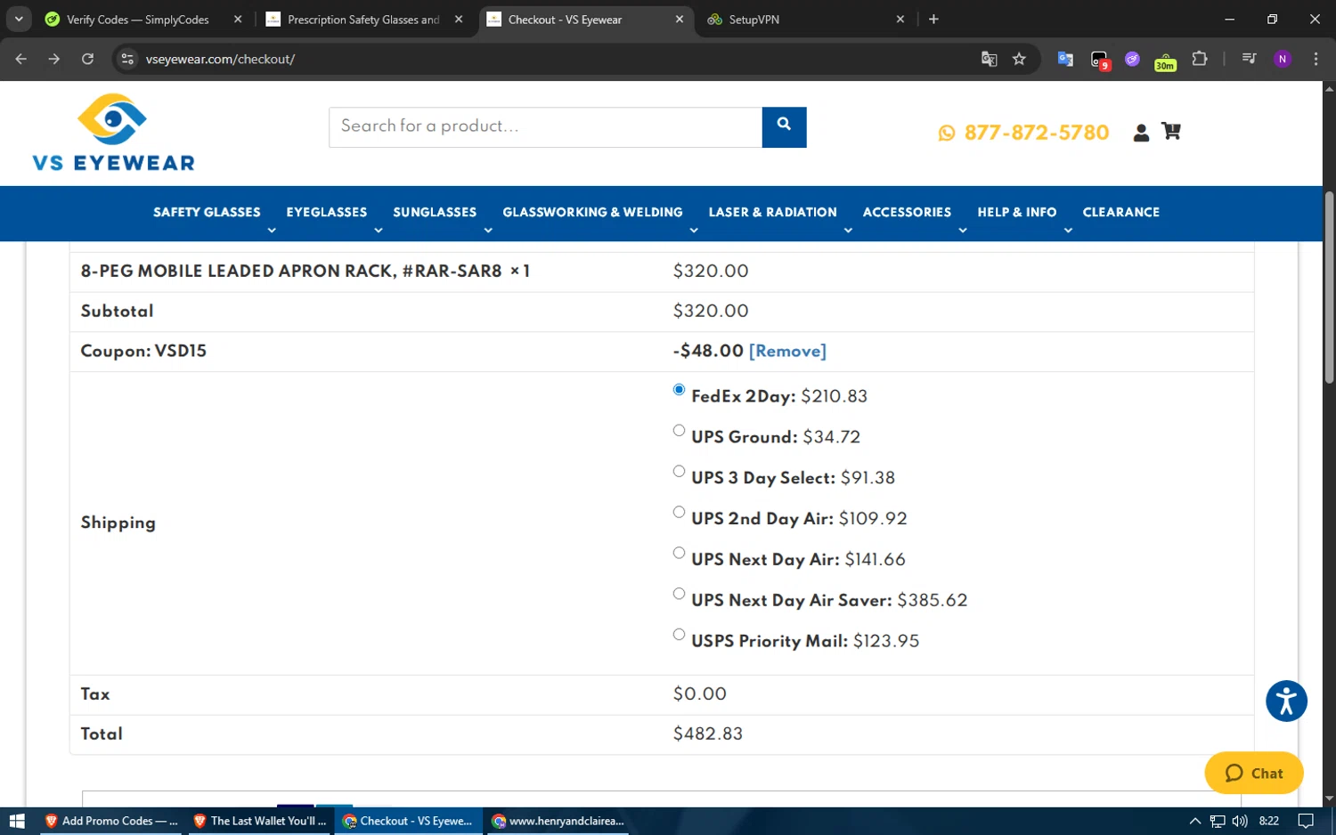
Task: Select UPS Ground shipping
Action: coord(679,431)
